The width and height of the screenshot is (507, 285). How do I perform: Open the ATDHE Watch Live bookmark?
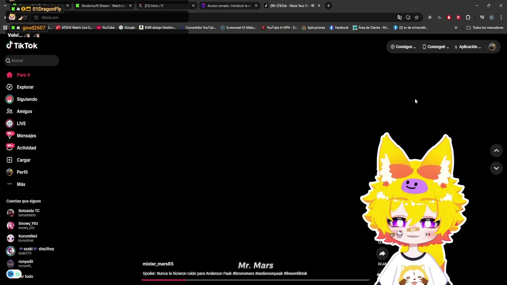click(74, 28)
